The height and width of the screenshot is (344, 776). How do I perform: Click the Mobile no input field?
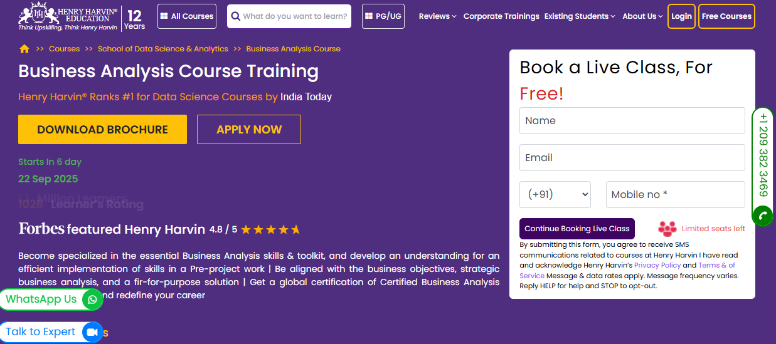[676, 194]
